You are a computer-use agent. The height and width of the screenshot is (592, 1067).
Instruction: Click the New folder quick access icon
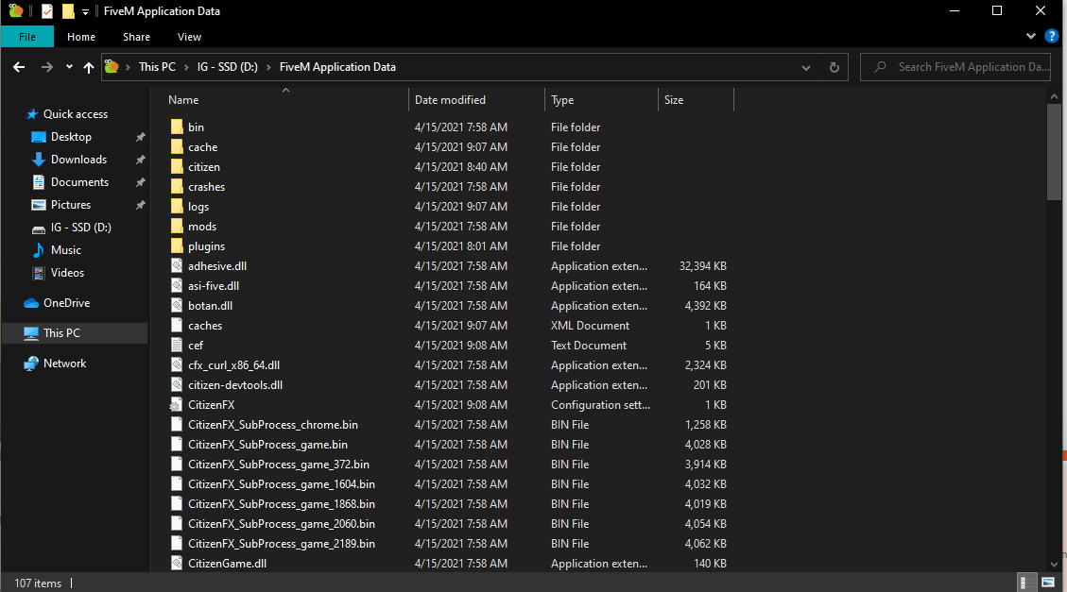coord(68,11)
